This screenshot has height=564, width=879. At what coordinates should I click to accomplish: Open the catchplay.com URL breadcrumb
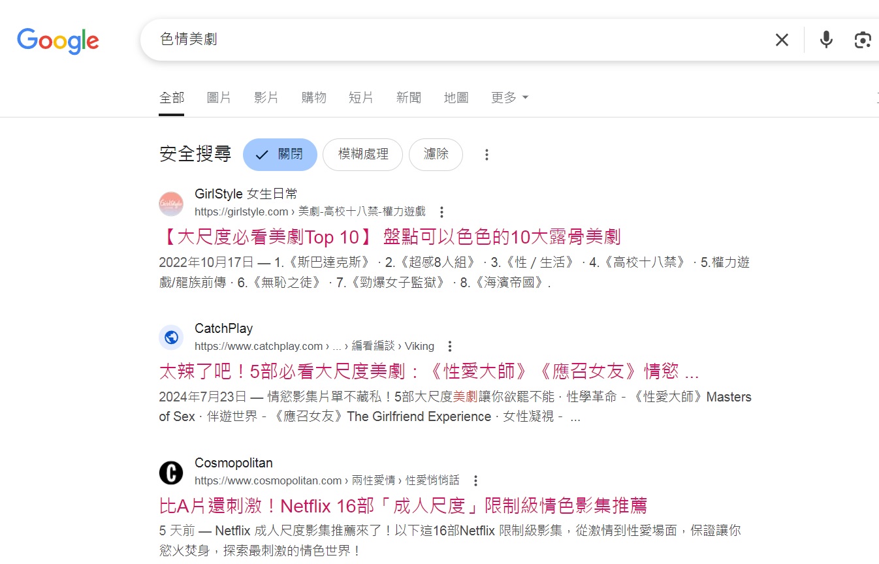pos(315,346)
